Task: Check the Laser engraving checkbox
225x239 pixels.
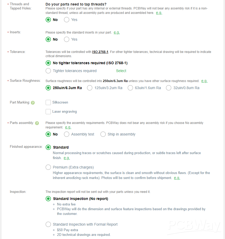Action: (x=48, y=112)
